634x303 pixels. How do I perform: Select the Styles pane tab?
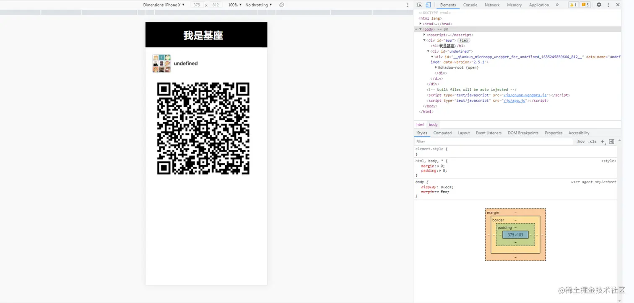coord(422,133)
